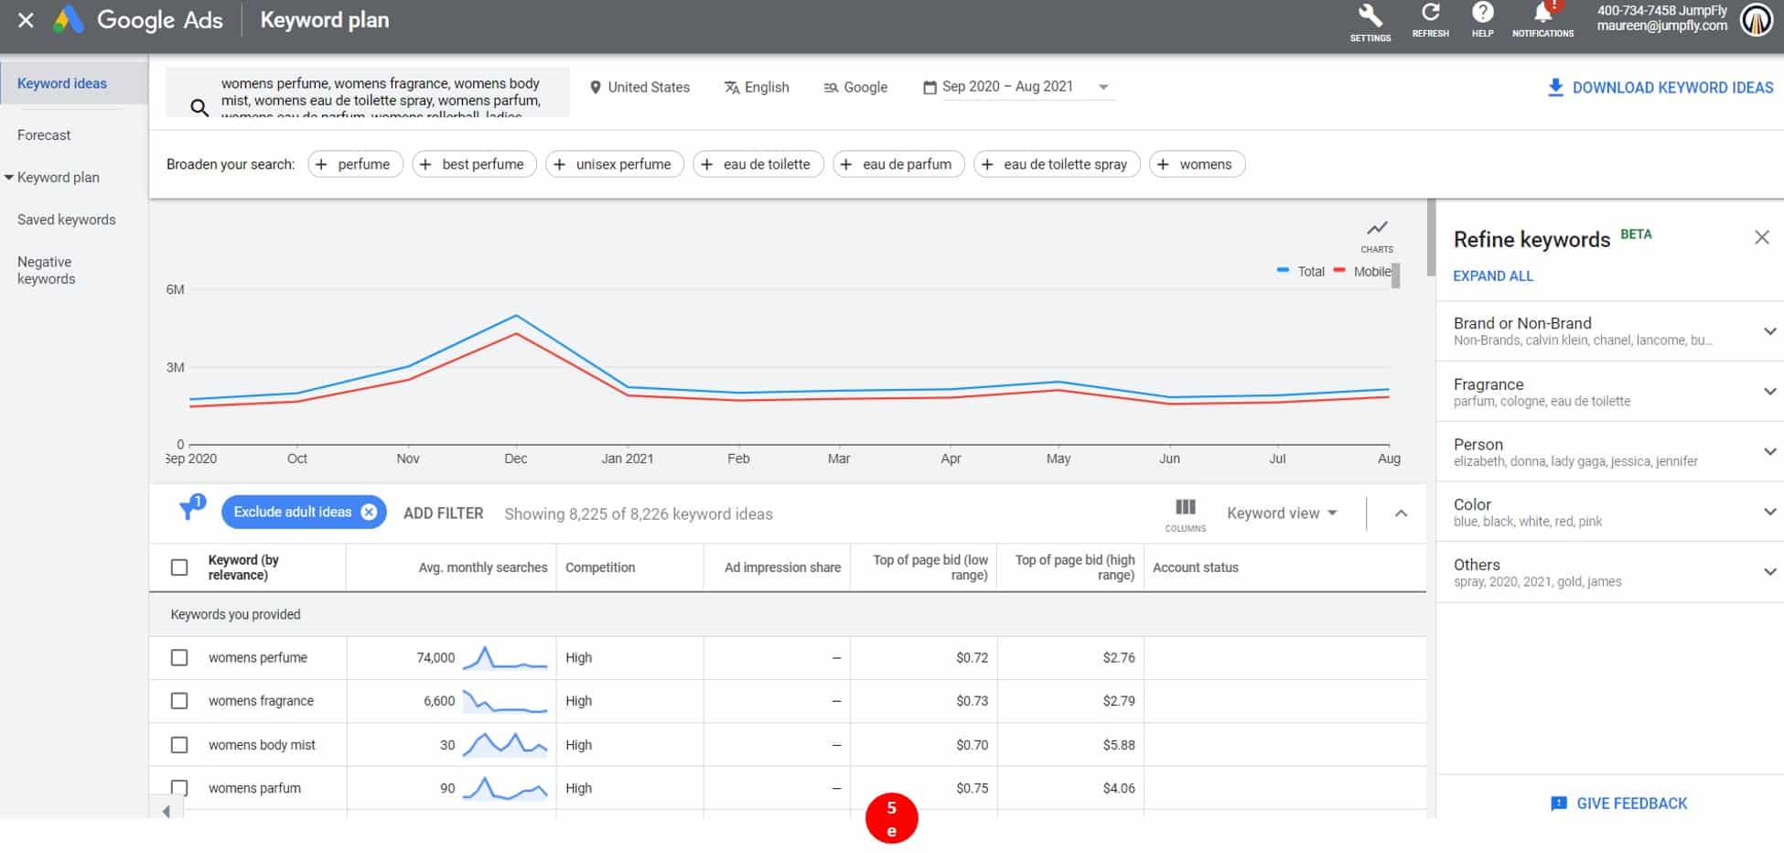Open Columns selector

(1186, 514)
